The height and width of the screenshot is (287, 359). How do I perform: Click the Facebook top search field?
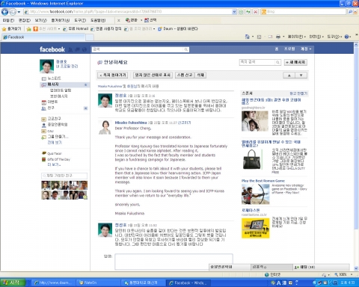coord(138,49)
